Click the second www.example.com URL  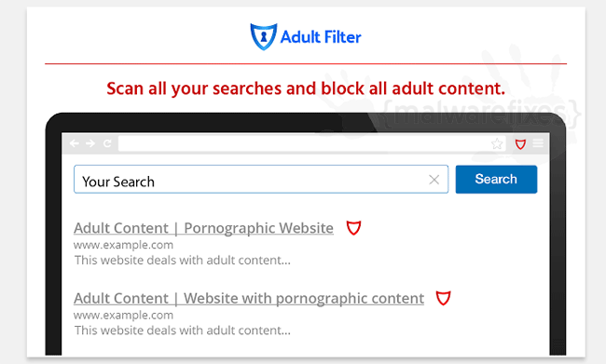tap(123, 315)
